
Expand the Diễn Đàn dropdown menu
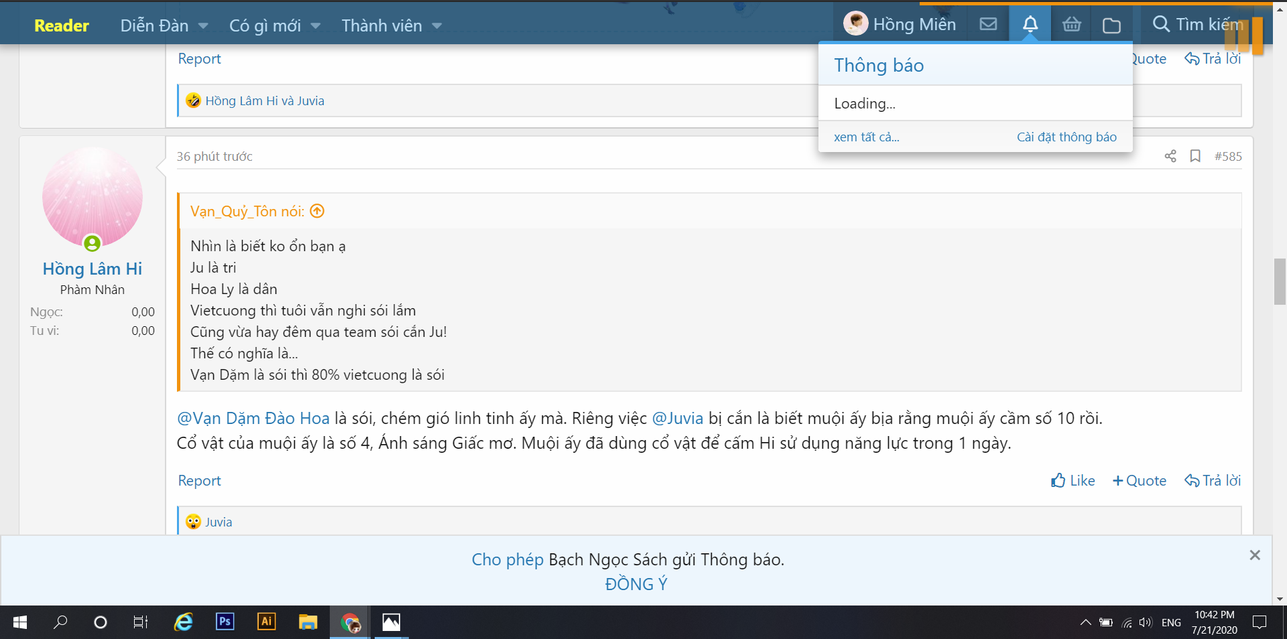(x=202, y=26)
